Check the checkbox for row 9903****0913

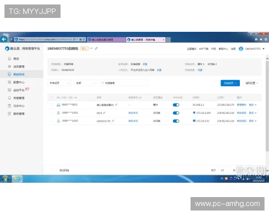[52, 105]
